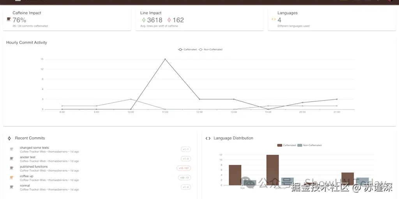Click the '+58 -13' chip

(184, 178)
